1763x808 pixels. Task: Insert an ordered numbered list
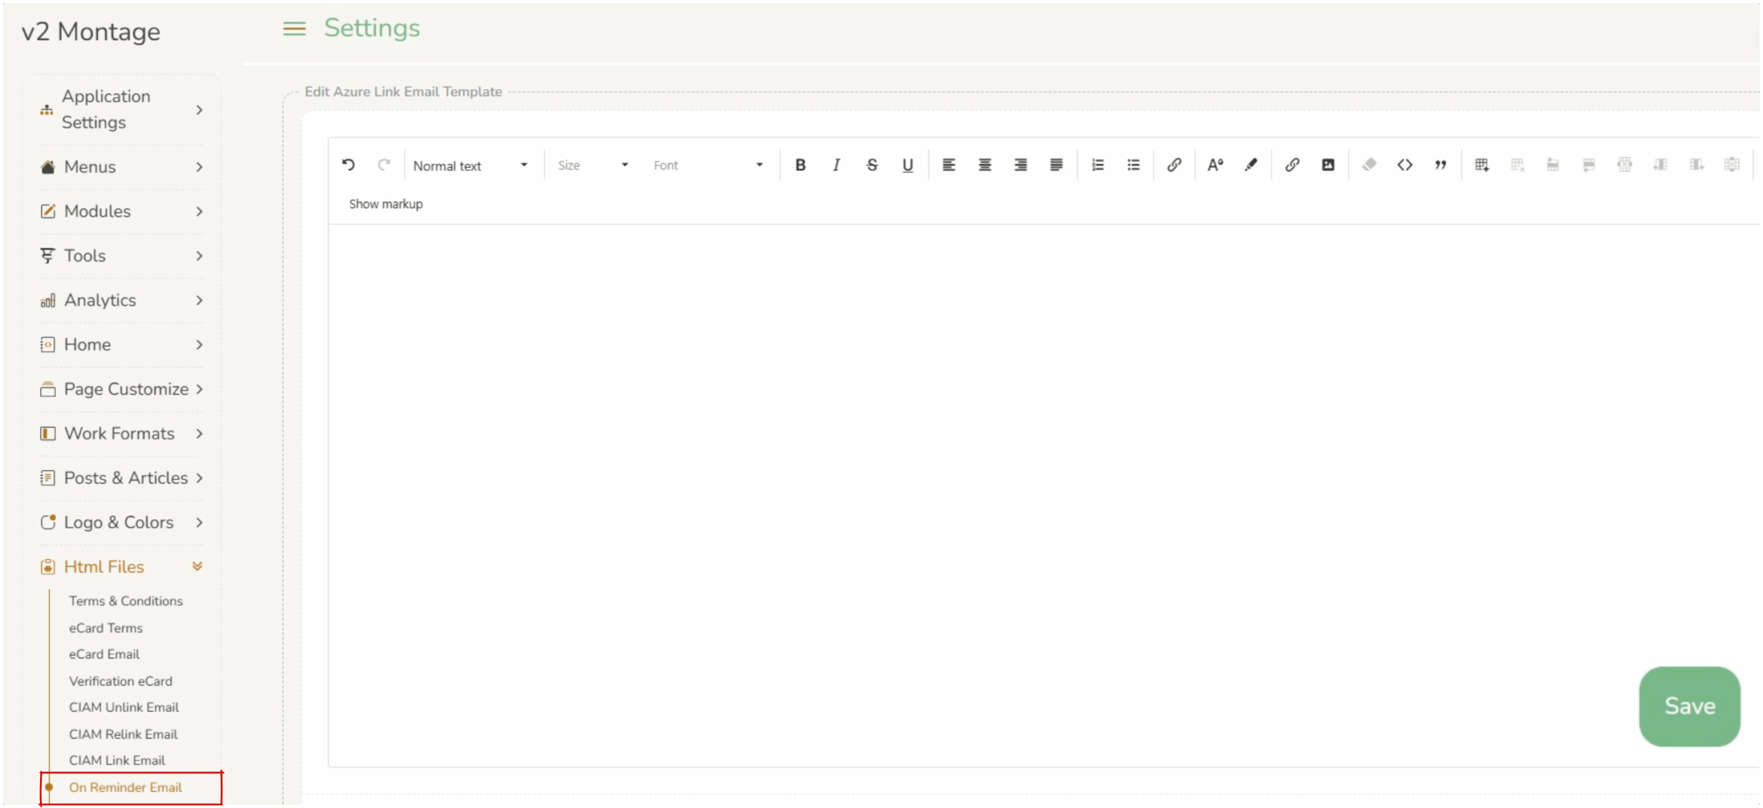tap(1098, 165)
